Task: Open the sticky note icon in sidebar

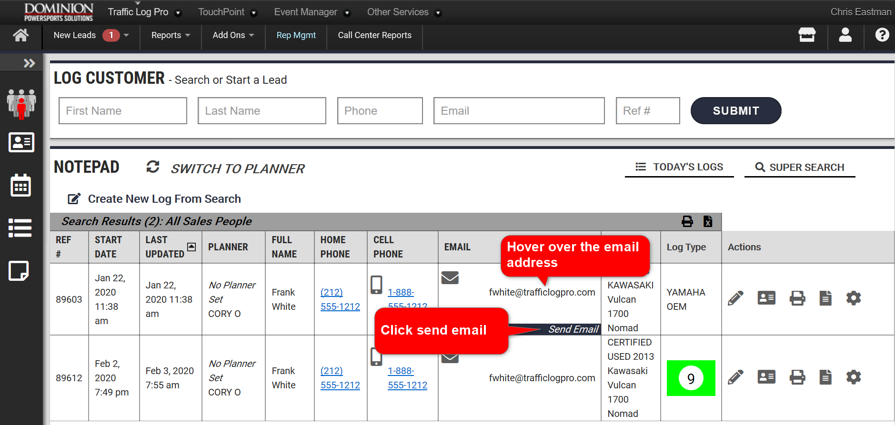Action: [x=19, y=271]
